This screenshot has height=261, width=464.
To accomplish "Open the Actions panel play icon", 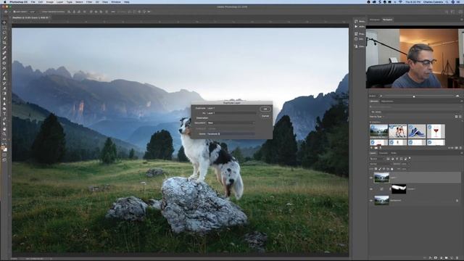I will click(x=356, y=27).
